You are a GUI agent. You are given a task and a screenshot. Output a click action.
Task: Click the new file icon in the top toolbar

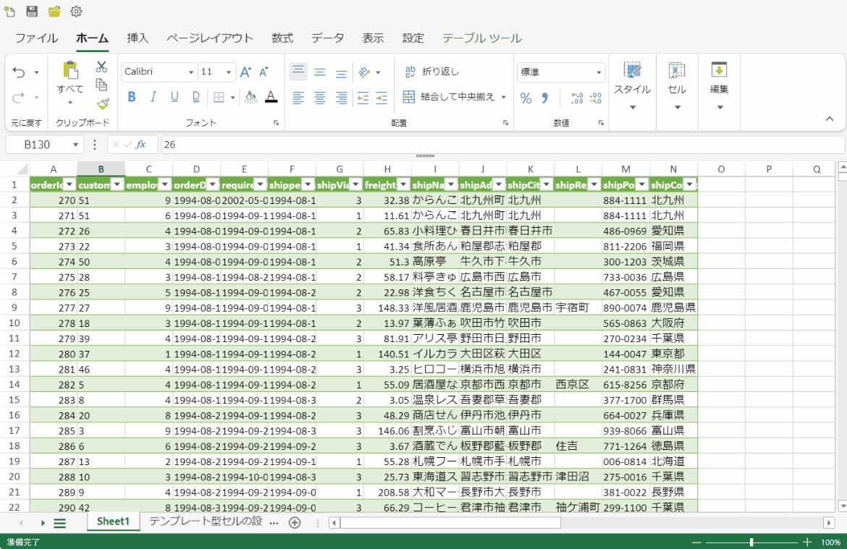point(9,12)
